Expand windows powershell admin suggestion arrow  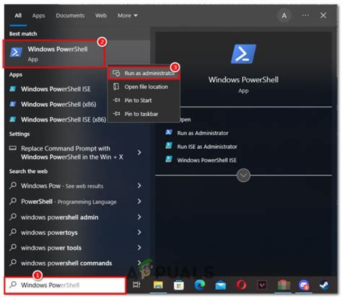(x=139, y=217)
